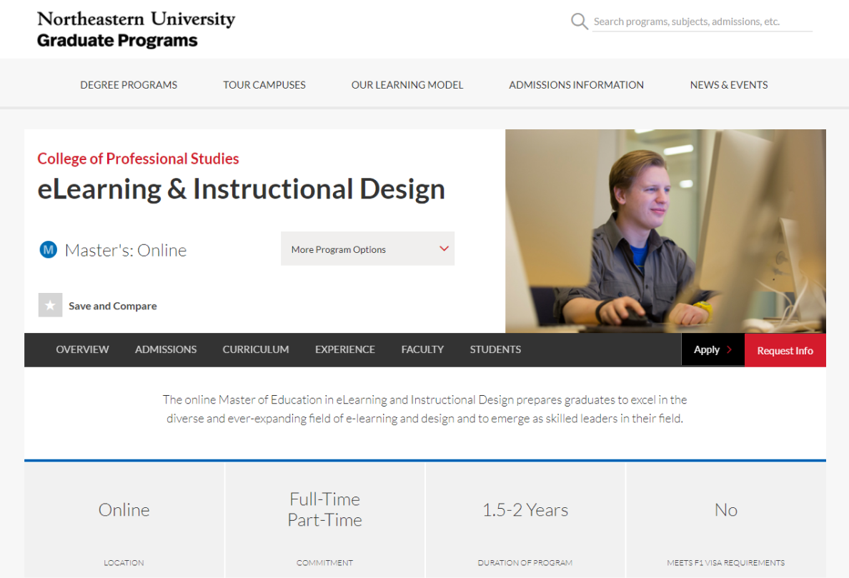Viewport: 849px width, 578px height.
Task: Click the red Request Info button
Action: pyautogui.click(x=785, y=350)
